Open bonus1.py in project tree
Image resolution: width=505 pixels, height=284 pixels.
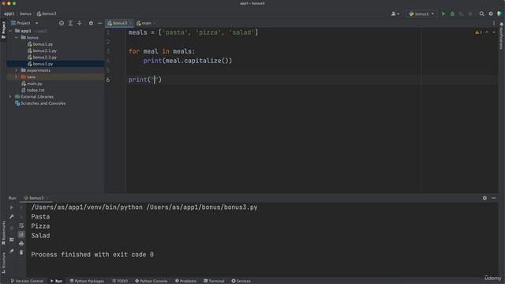tap(40, 44)
